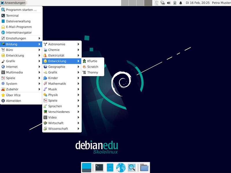Open the Wissenschaft category
The width and height of the screenshot is (231, 173).
pyautogui.click(x=62, y=129)
